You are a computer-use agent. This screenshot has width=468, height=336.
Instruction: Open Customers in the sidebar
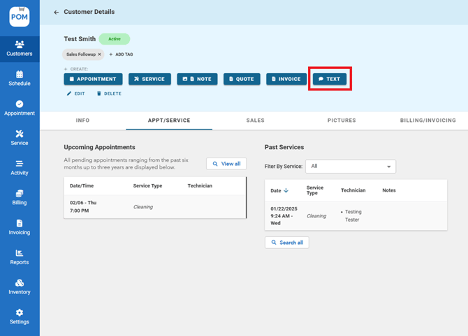pyautogui.click(x=20, y=48)
